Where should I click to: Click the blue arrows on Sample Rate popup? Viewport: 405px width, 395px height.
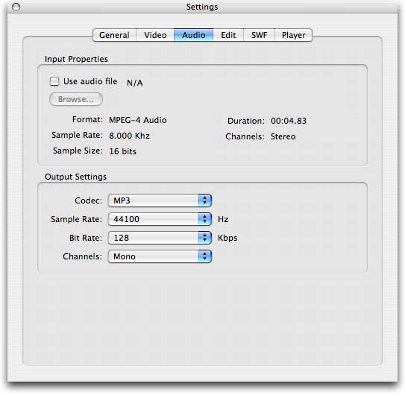205,219
